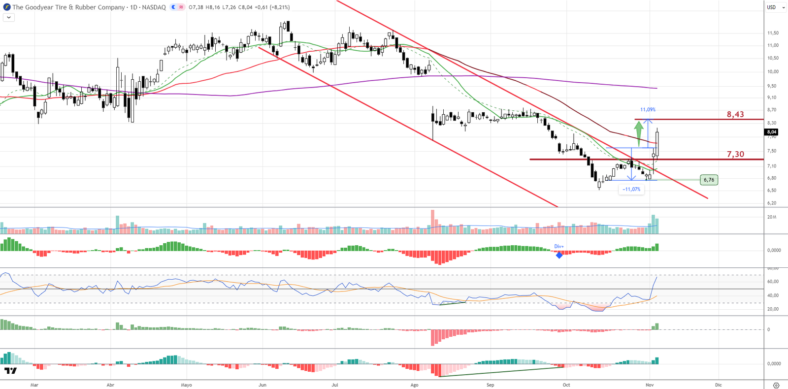788x389 pixels.
Task: Select the 7,30 horizontal level text
Action: 735,154
